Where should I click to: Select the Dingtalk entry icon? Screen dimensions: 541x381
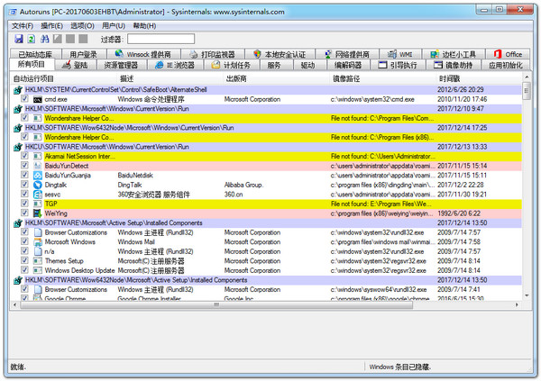pyautogui.click(x=37, y=185)
